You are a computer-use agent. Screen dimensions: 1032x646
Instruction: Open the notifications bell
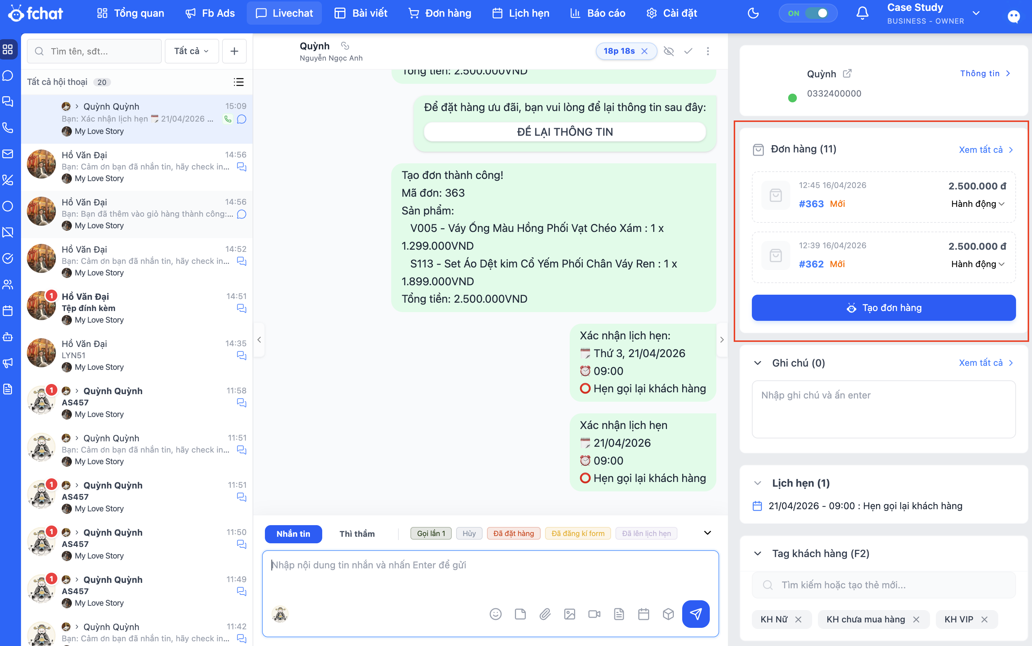tap(862, 13)
